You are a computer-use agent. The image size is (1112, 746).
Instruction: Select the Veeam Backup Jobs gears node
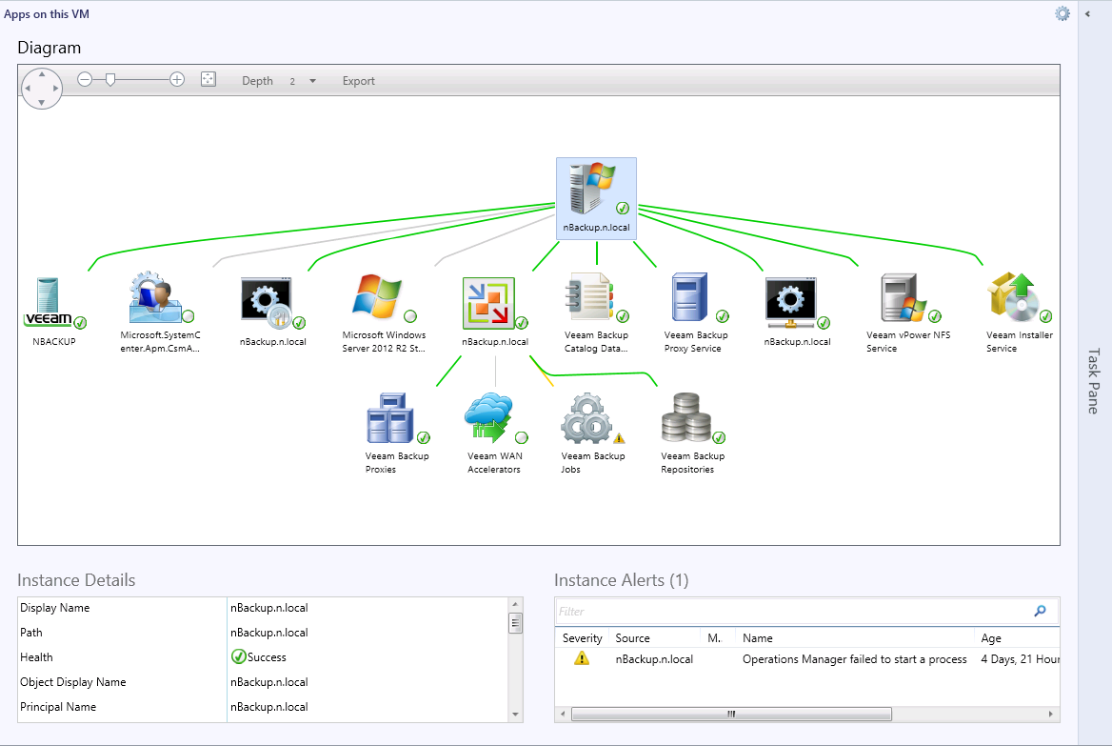coord(593,433)
